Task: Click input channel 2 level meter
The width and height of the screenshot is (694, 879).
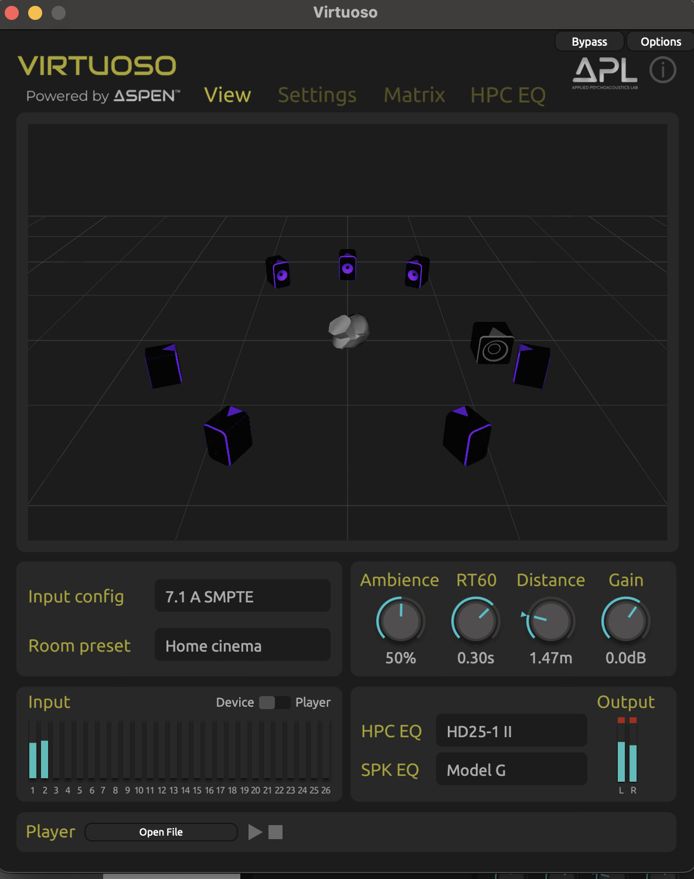Action: (45, 749)
